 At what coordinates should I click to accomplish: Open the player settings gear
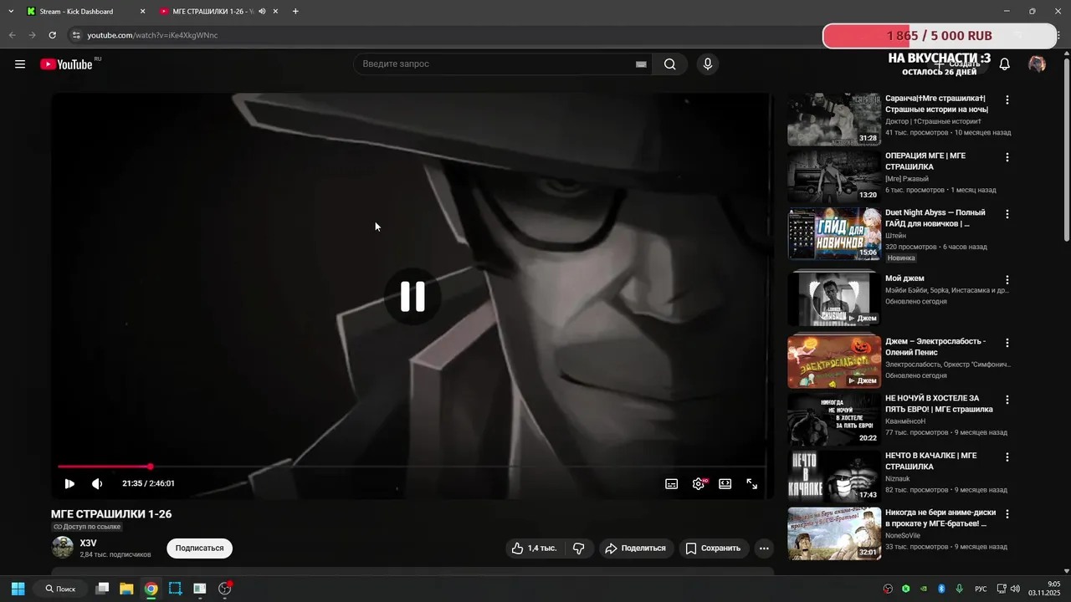coord(698,483)
